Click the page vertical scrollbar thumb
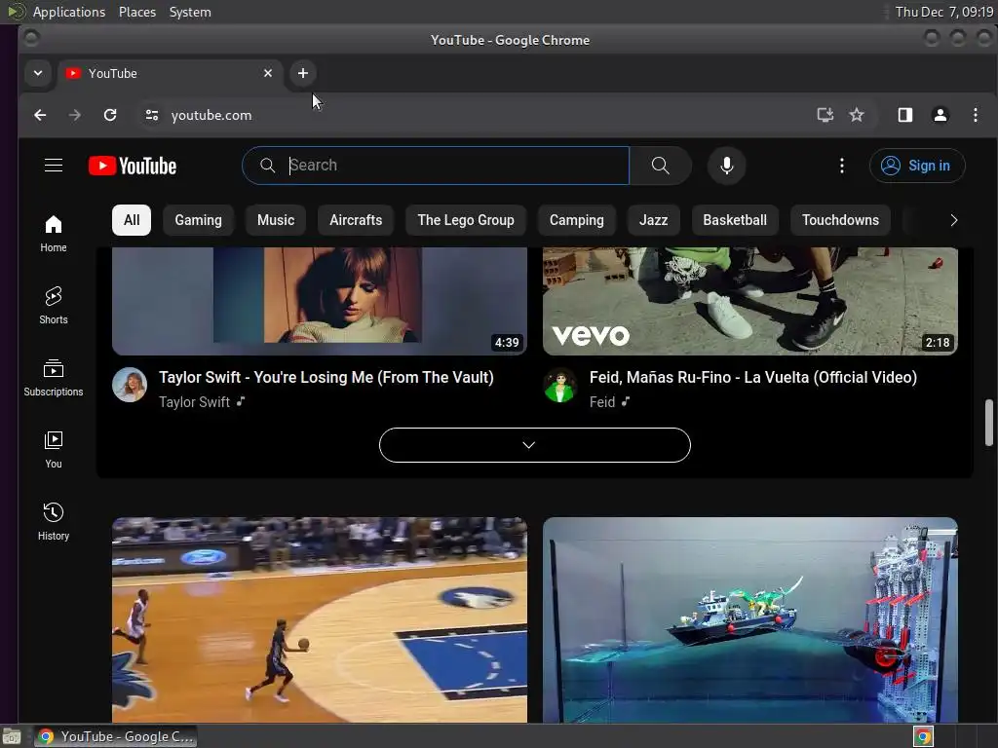 (x=989, y=423)
